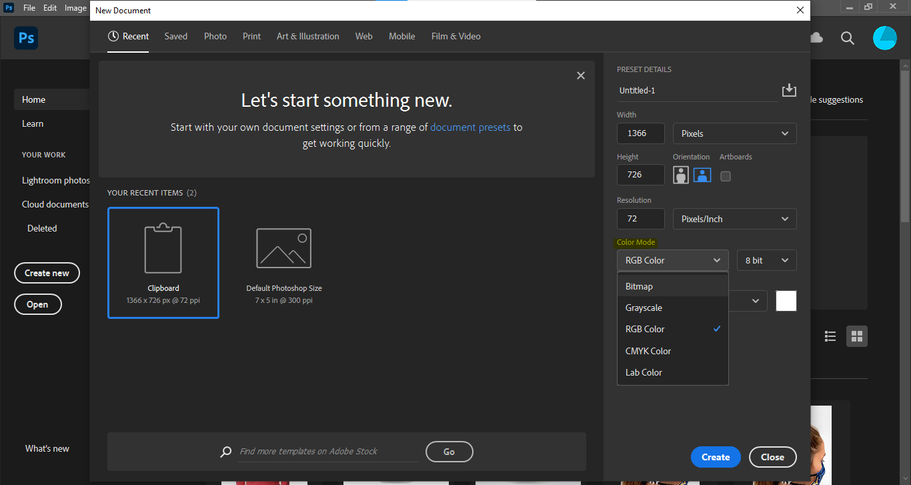Click the save preset icon beside Untitled-1
Viewport: 911px width, 485px height.
(x=789, y=90)
